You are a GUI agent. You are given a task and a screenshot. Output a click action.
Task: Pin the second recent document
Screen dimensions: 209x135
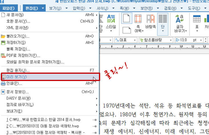pos(95,126)
